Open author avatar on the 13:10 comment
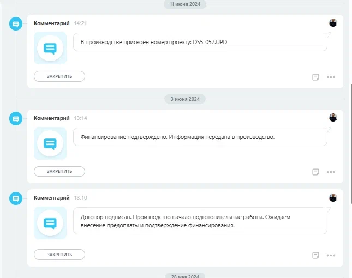This screenshot has height=278, width=352. (333, 197)
